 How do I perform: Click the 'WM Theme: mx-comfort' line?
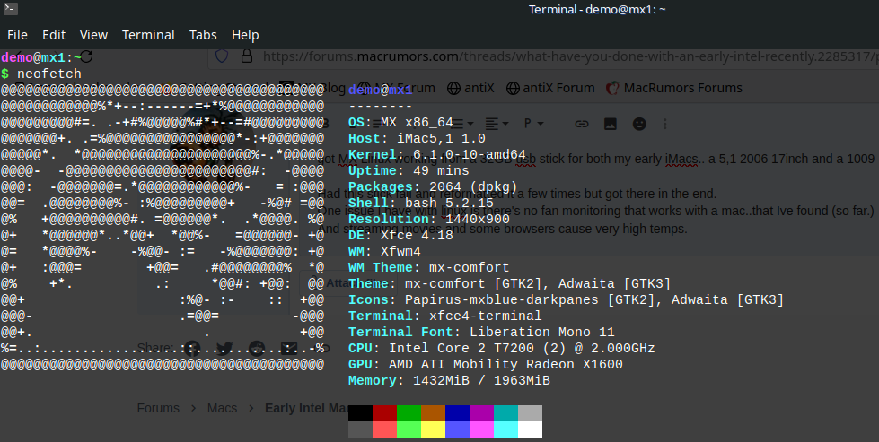coord(429,268)
